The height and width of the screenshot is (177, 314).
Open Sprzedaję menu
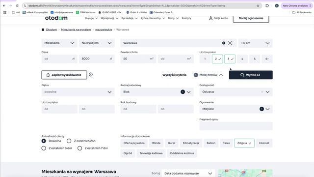click(130, 18)
